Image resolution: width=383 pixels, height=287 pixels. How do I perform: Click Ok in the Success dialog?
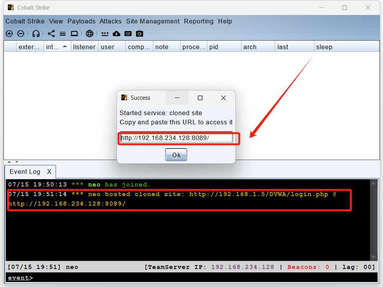[176, 155]
